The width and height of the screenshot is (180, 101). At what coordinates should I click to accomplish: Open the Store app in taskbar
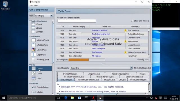click(x=79, y=98)
